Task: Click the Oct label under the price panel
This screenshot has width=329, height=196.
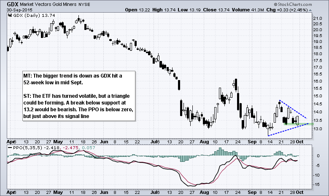Action: click(299, 142)
